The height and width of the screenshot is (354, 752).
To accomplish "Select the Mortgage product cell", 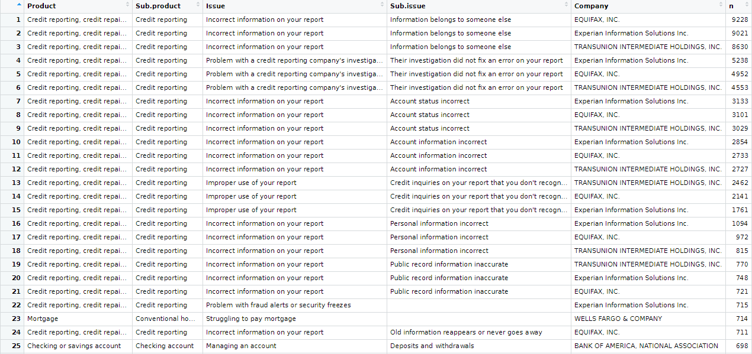I will pos(43,319).
